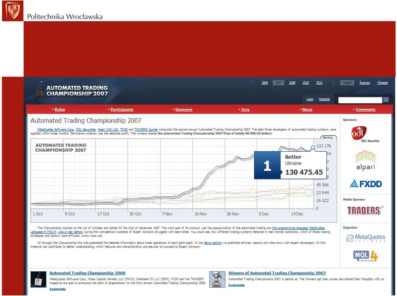Viewport: 397px width, 296px height.
Task: Click the rank 1 Better Ukraine tooltip card
Action: [x=290, y=165]
